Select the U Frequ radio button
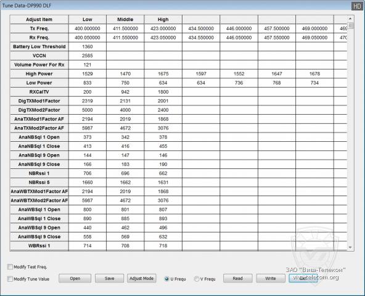 pyautogui.click(x=166, y=279)
